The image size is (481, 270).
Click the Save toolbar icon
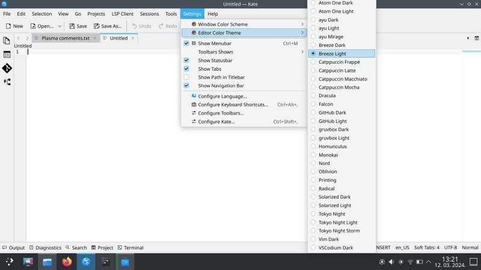[x=78, y=26]
